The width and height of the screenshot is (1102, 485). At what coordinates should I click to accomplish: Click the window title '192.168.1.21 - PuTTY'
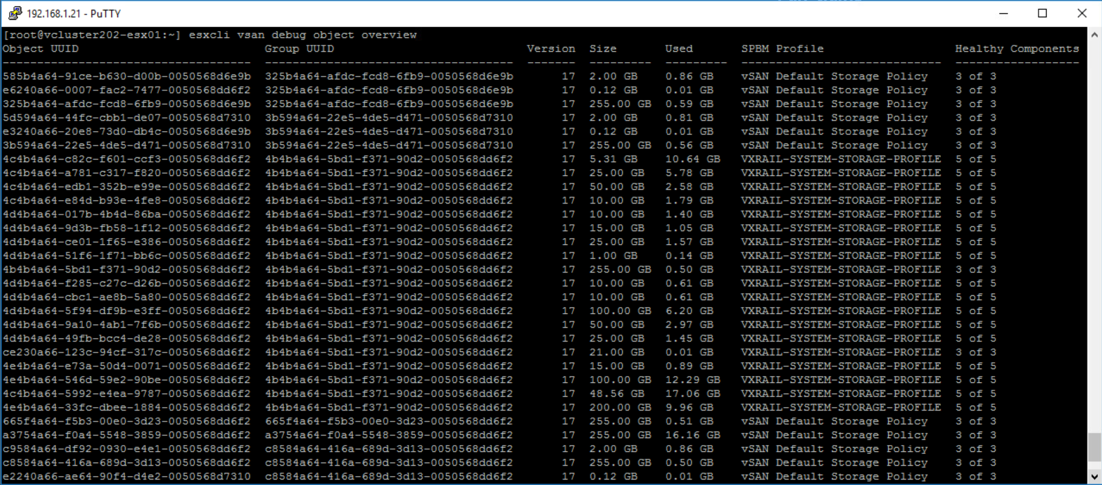[74, 14]
